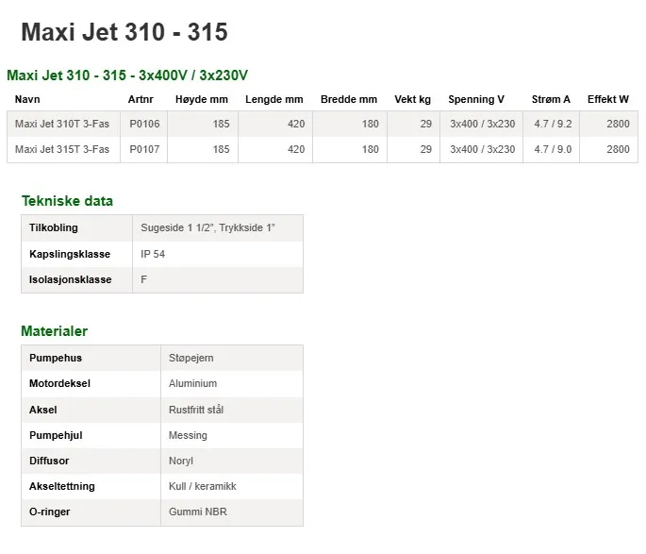Click the 'Vekt kg' column header
646x554 pixels.
tap(412, 99)
